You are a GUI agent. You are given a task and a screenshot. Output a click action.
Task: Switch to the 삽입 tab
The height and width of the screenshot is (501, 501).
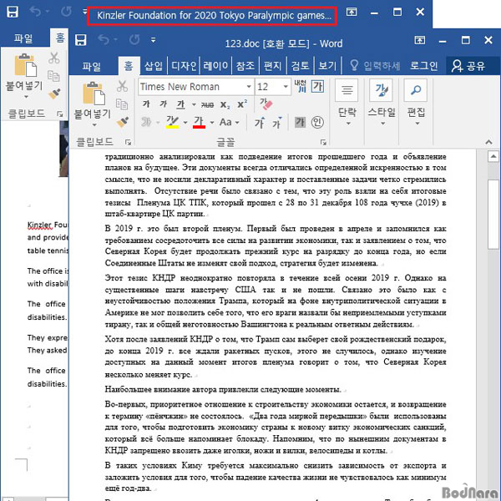click(x=154, y=66)
